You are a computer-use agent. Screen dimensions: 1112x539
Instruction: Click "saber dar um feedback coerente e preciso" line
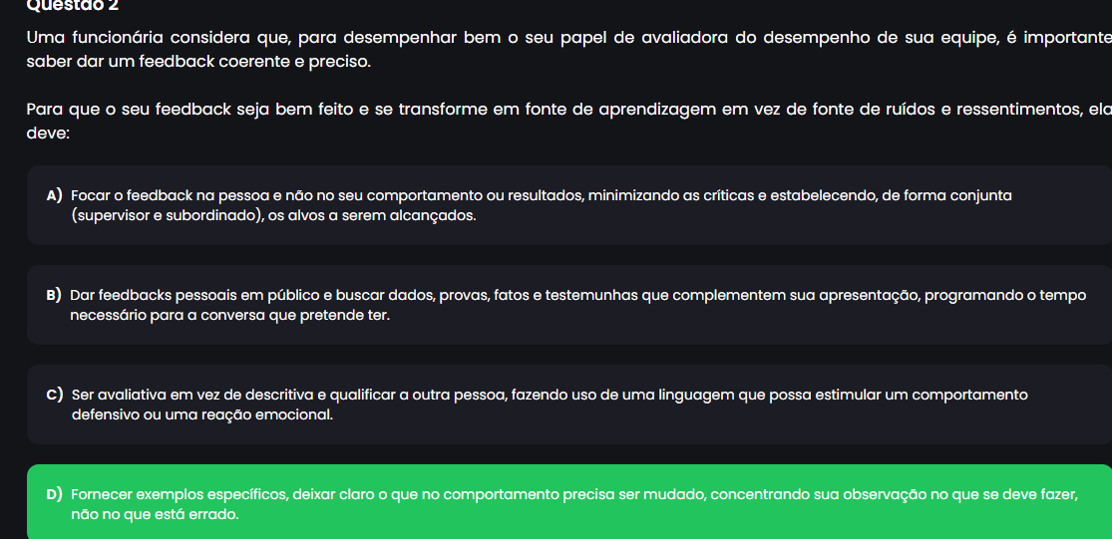tap(197, 62)
